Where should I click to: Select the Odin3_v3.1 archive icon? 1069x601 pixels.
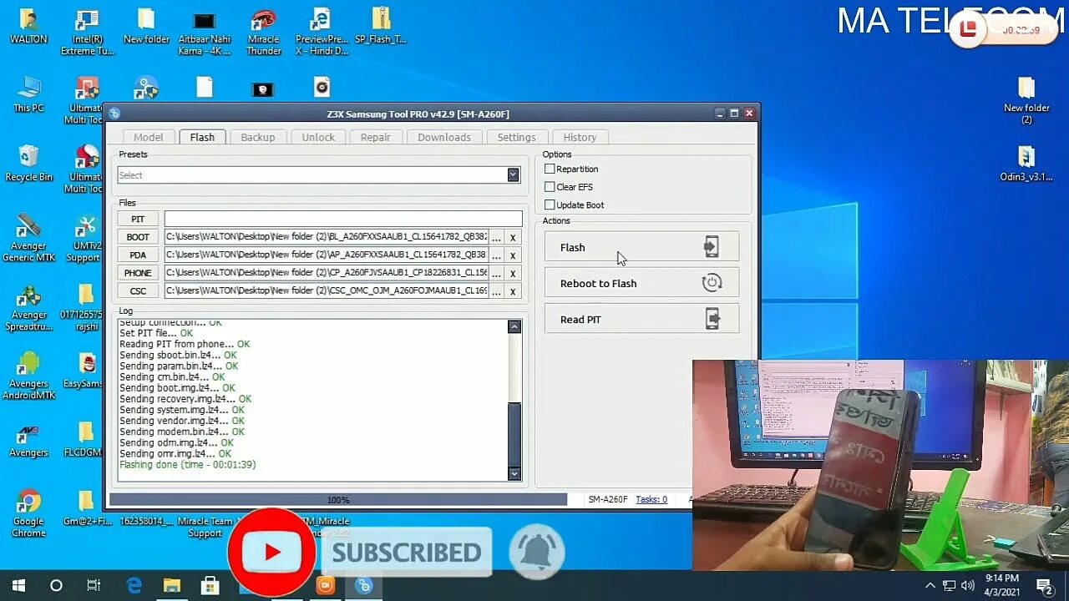click(x=1026, y=164)
